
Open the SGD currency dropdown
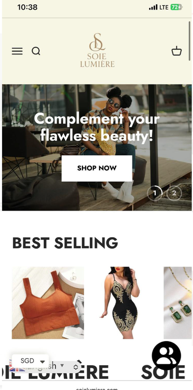[30, 361]
